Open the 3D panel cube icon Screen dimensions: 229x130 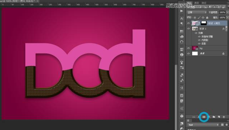click(182, 116)
